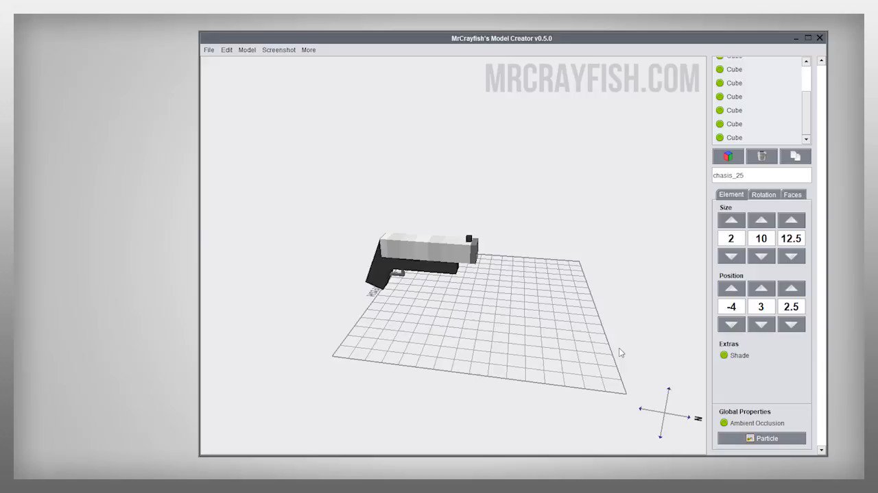Open the Screenshot menu
Screen dimensions: 878x493
click(x=278, y=49)
